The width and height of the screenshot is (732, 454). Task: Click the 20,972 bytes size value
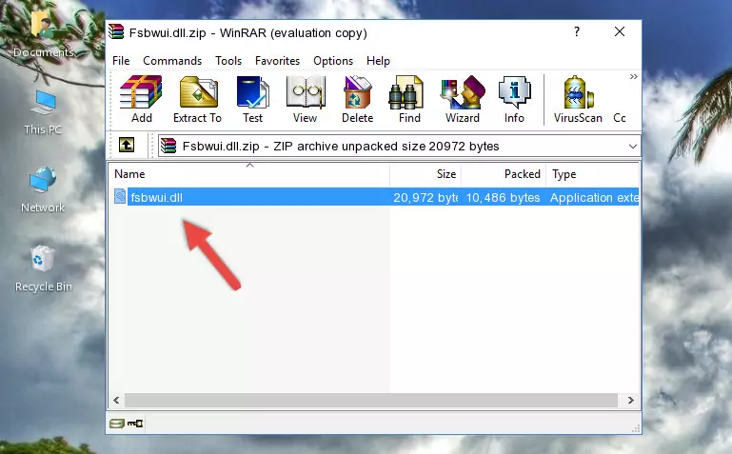(x=425, y=197)
